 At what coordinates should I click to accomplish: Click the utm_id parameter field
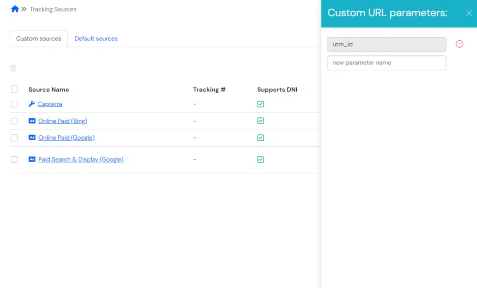pos(387,44)
